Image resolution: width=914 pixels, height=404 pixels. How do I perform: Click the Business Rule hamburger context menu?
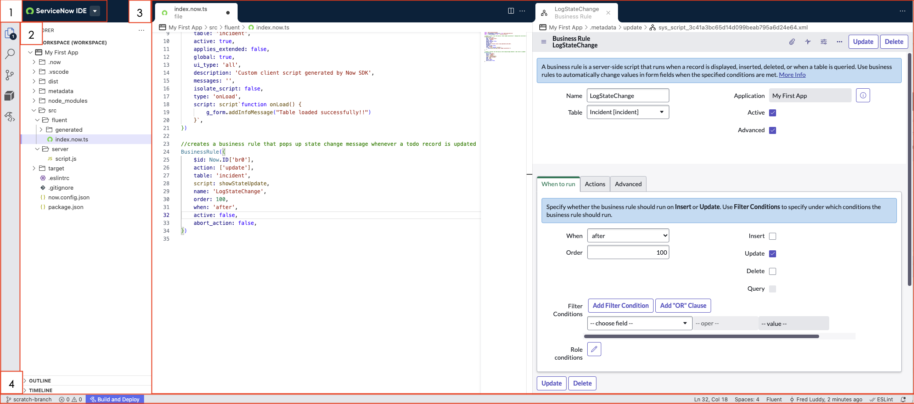544,42
